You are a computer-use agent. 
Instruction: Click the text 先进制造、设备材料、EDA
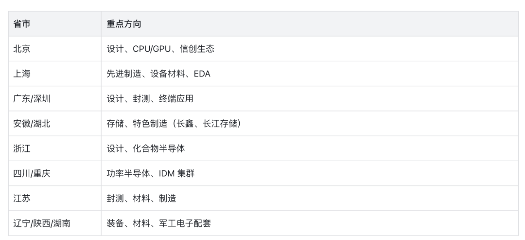pyautogui.click(x=158, y=74)
